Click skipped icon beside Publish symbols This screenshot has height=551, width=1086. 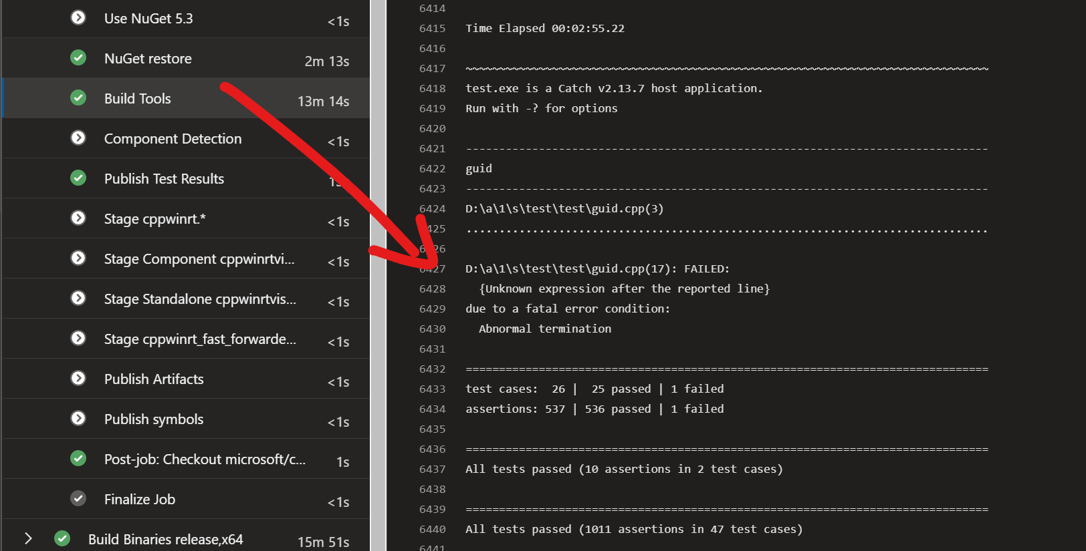[x=78, y=418]
